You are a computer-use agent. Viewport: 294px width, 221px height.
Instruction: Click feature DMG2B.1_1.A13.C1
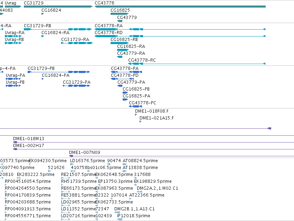[x=117, y=213]
